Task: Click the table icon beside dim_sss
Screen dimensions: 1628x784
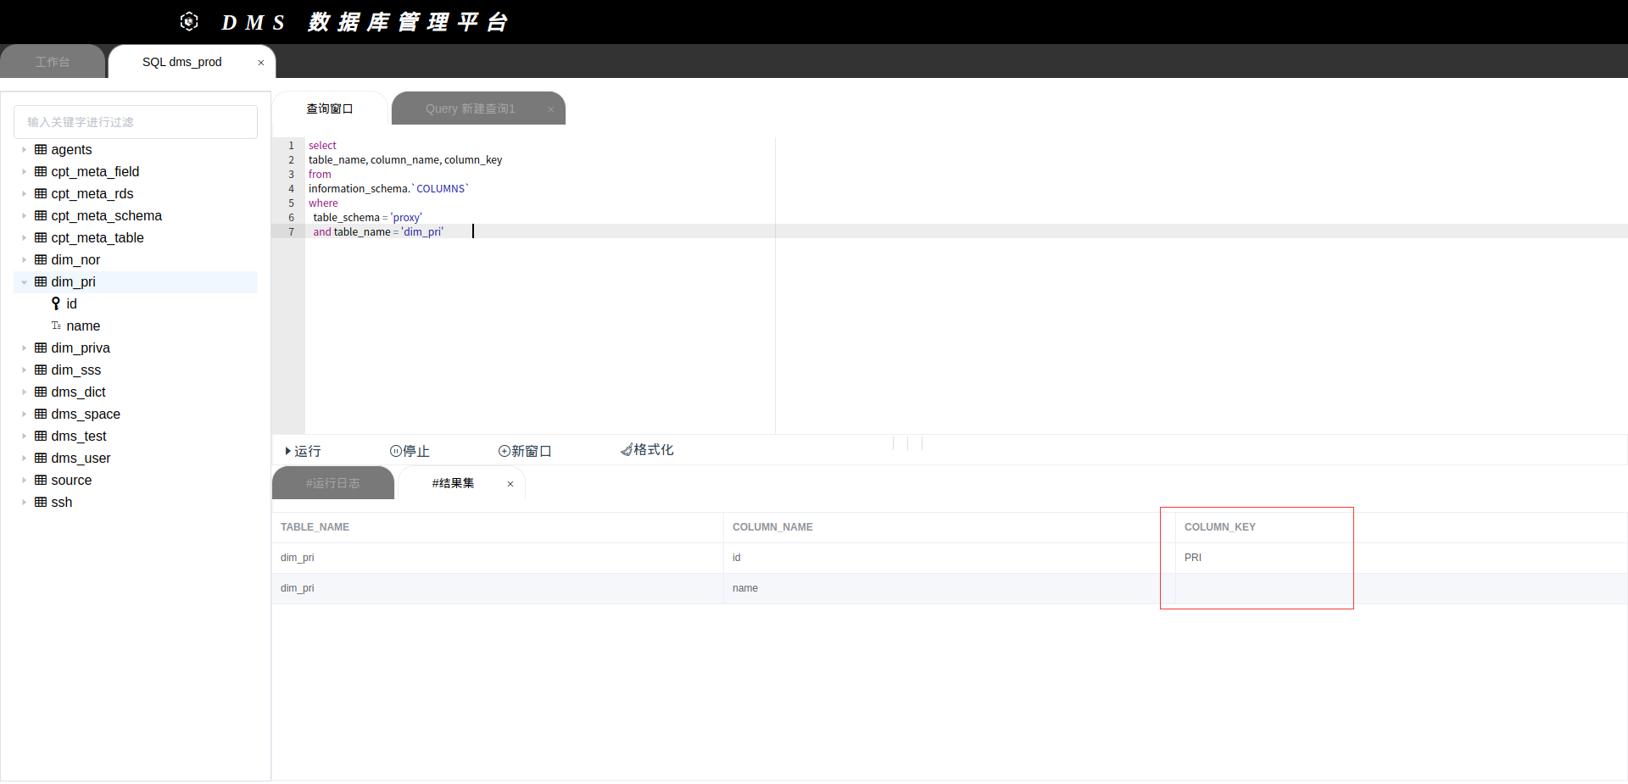Action: (x=41, y=370)
